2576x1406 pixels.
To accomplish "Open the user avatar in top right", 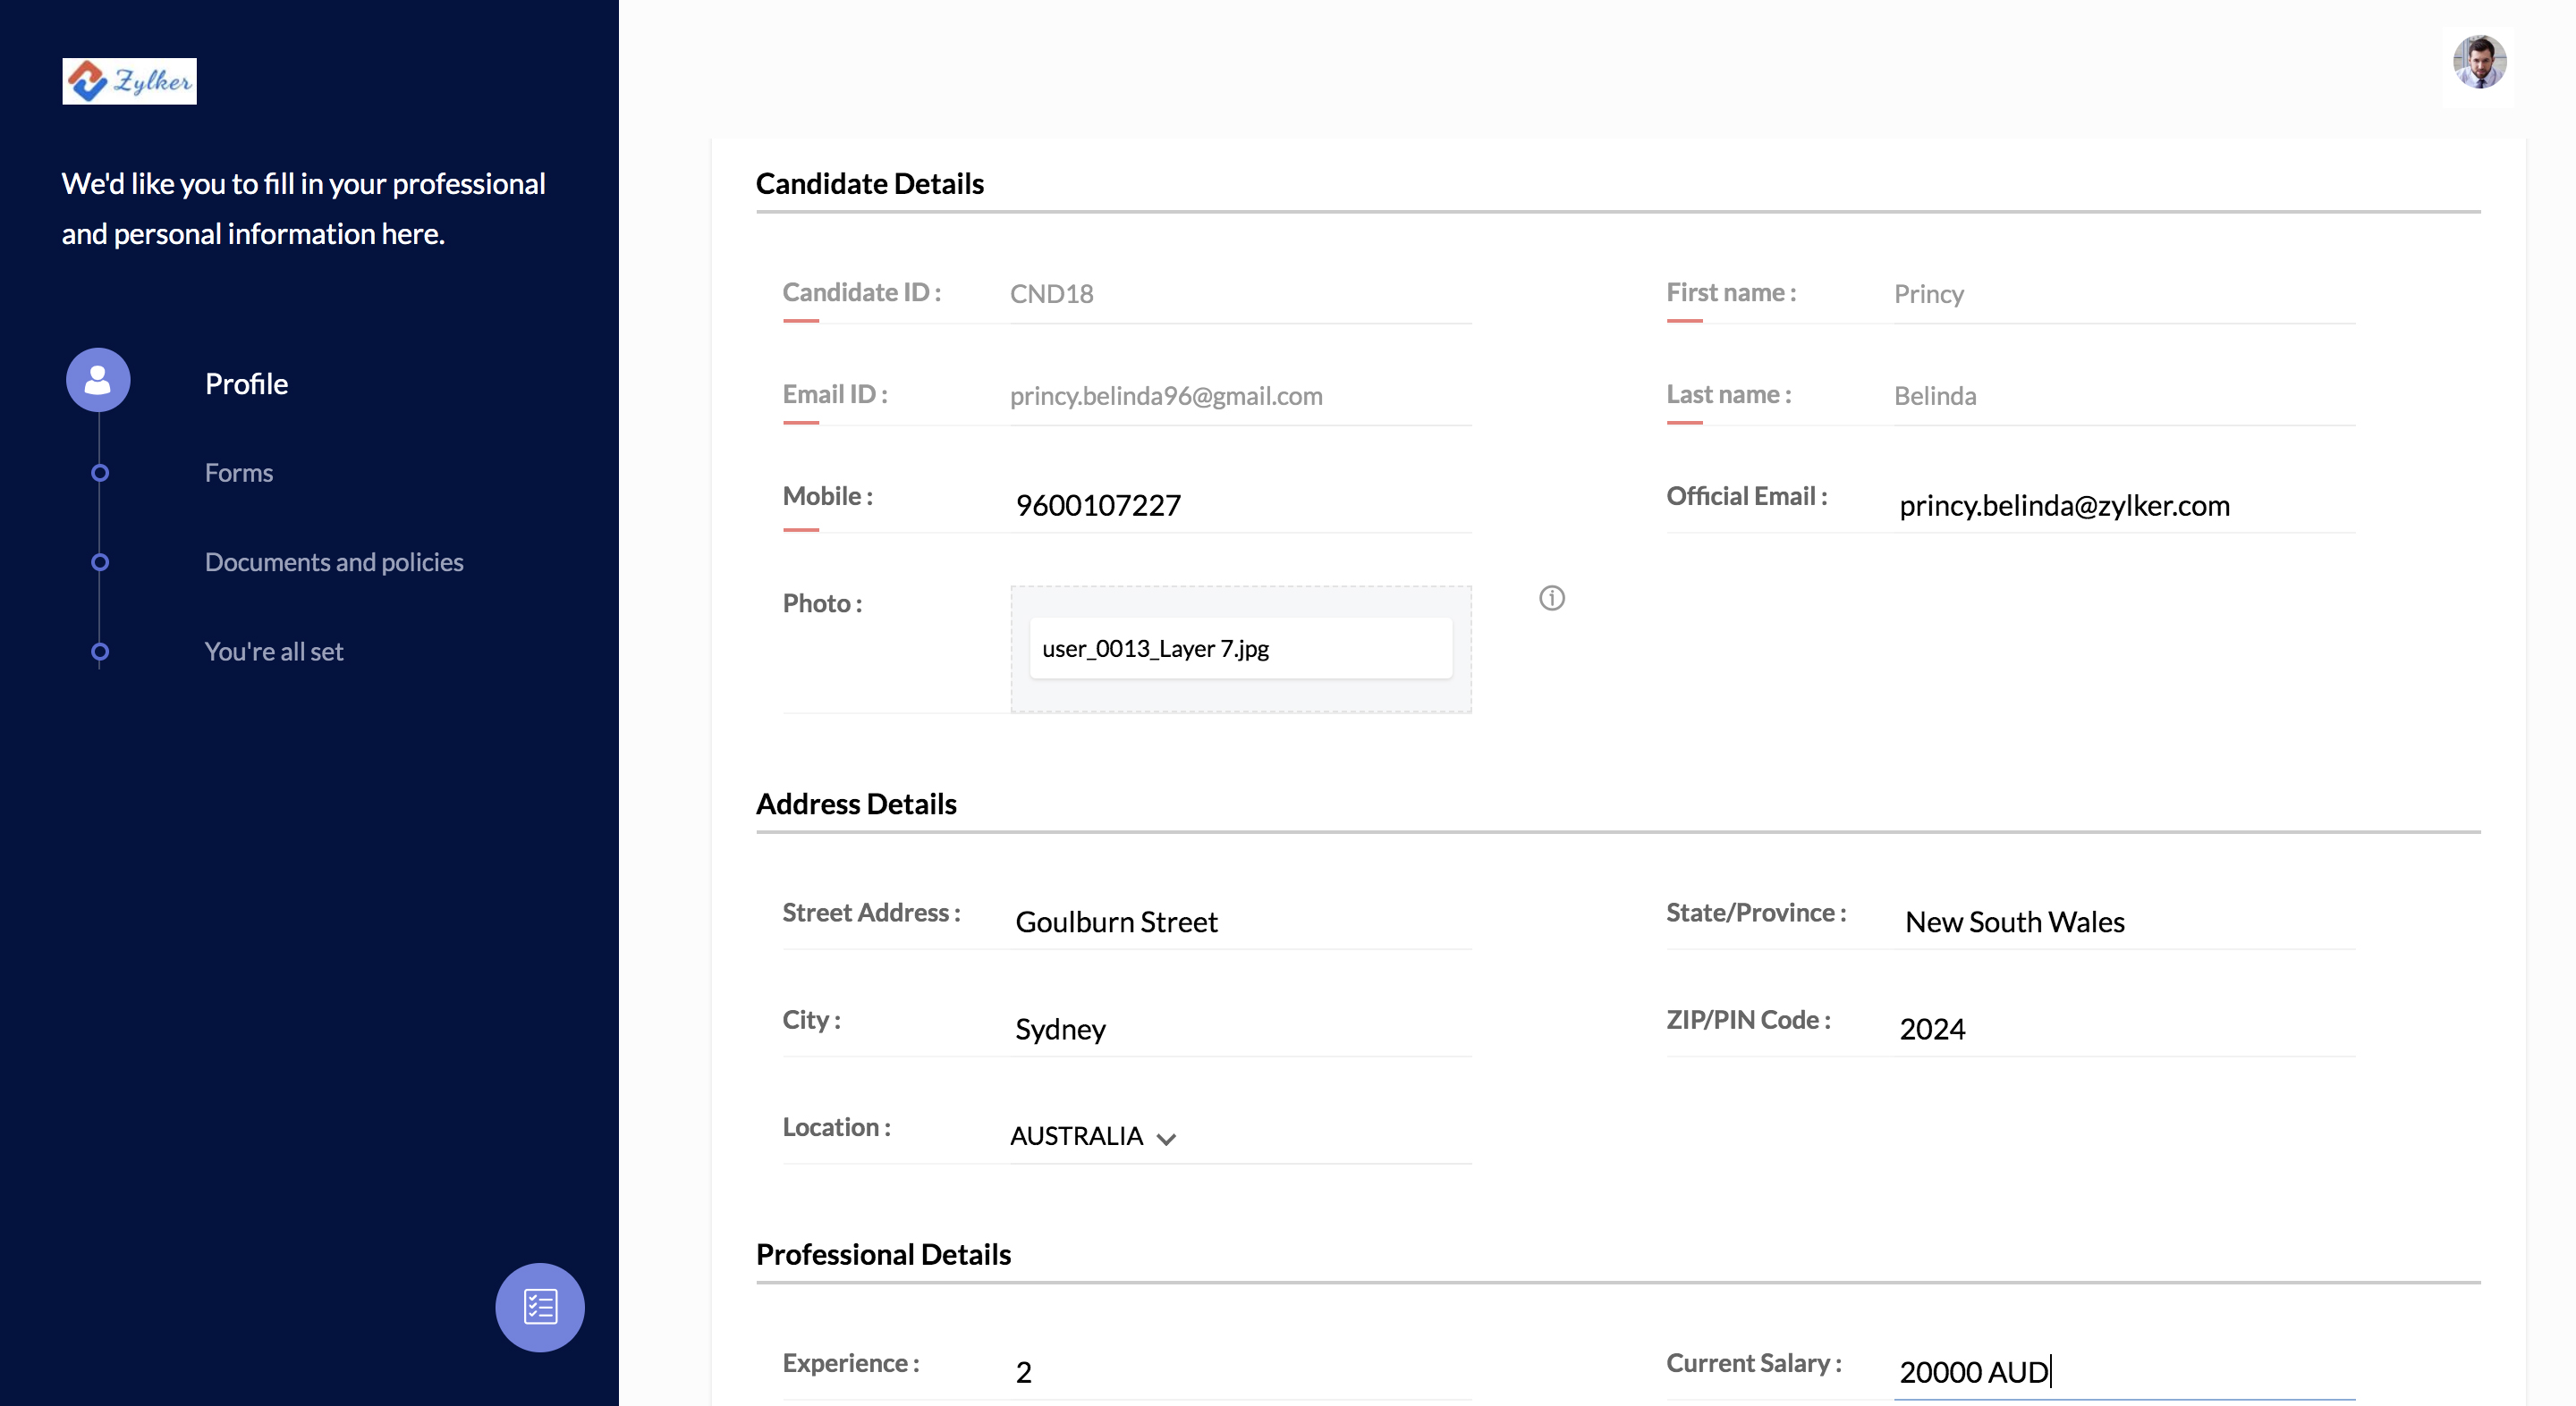I will point(2479,63).
